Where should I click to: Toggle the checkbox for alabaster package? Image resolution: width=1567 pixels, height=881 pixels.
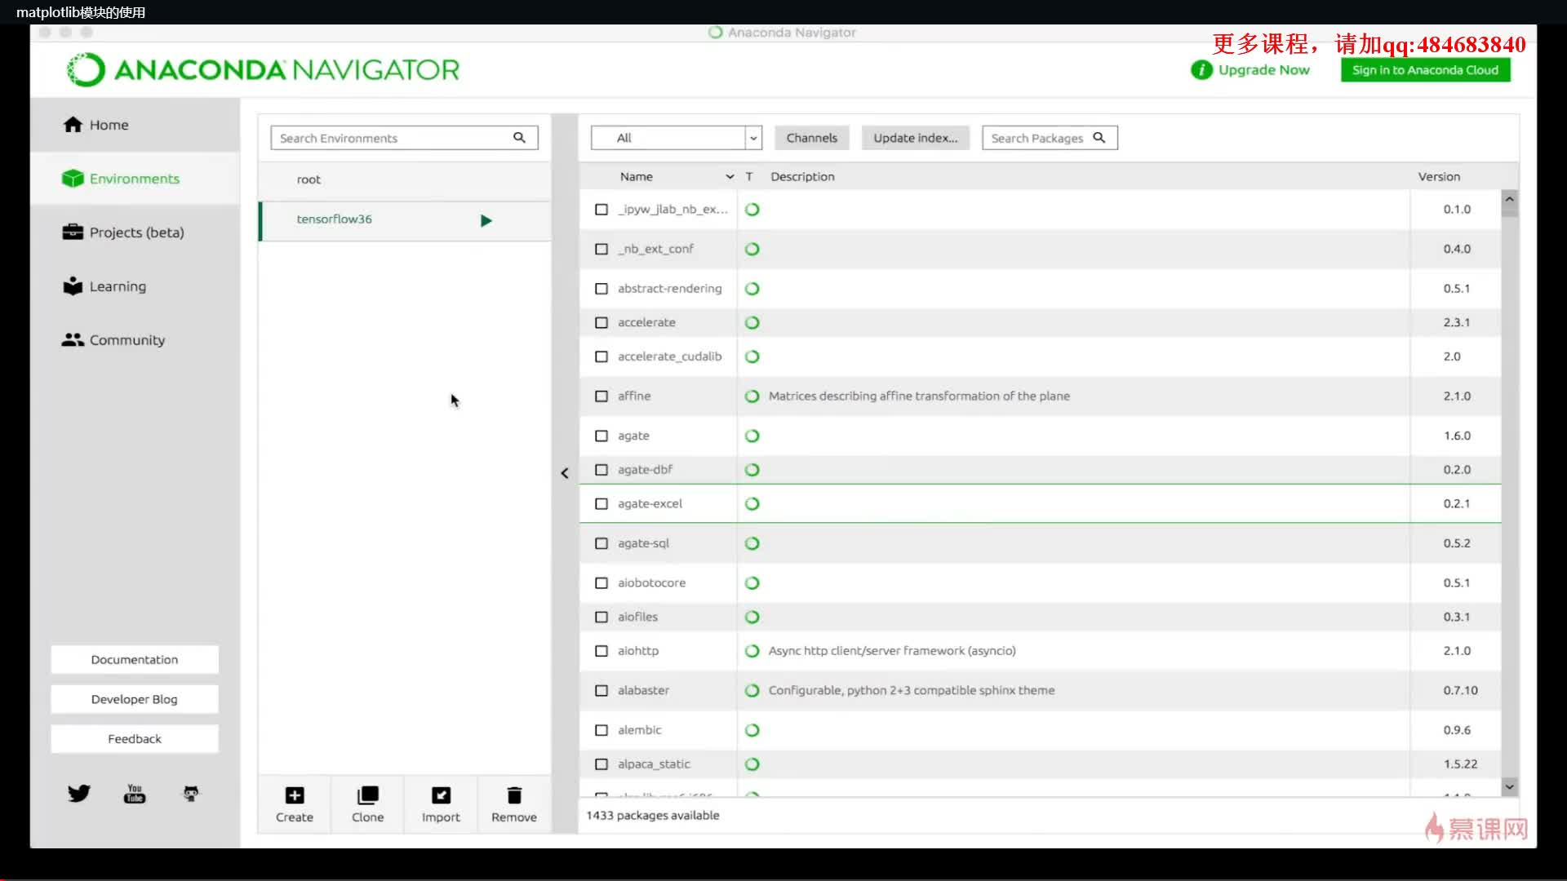coord(601,689)
